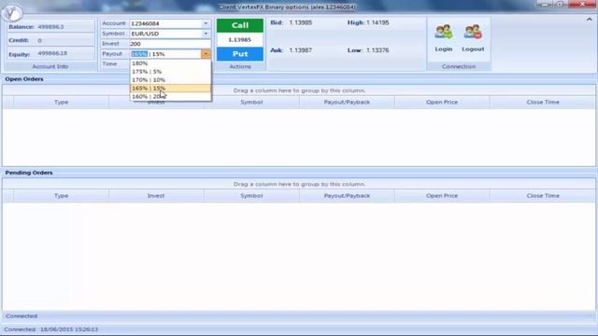
Task: Click the Pending Orders group-by-column drop area
Action: (299, 185)
